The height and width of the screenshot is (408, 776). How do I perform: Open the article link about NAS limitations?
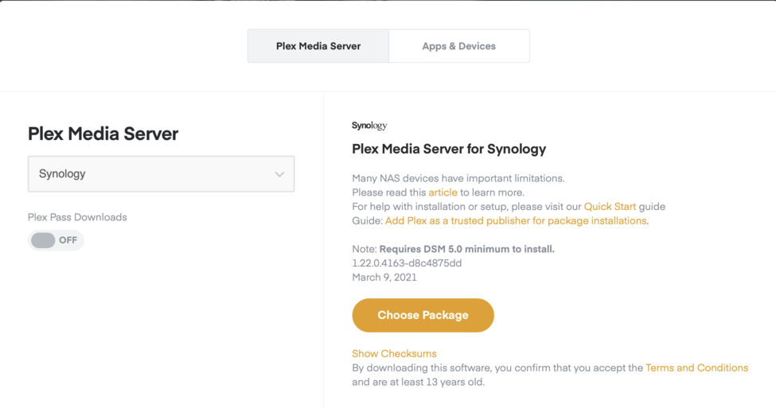click(x=443, y=192)
